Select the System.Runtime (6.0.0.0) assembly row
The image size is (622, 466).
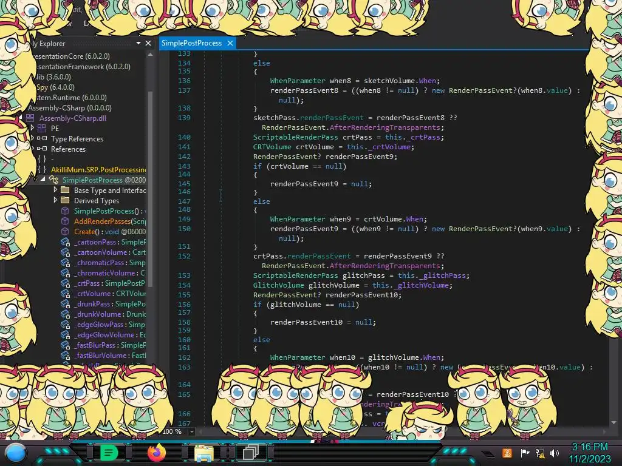point(72,98)
